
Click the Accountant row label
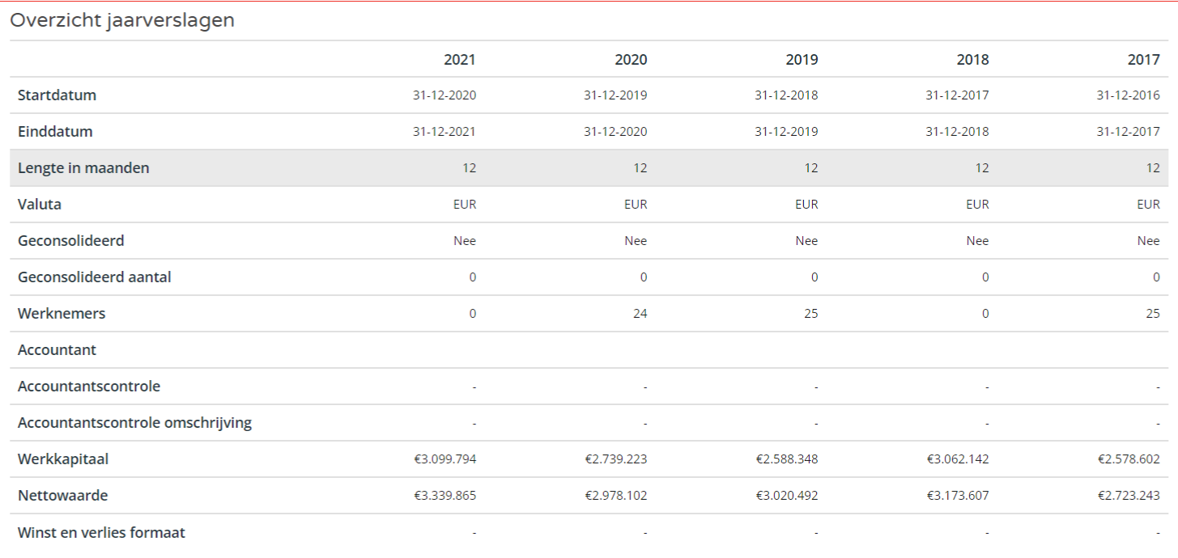57,350
